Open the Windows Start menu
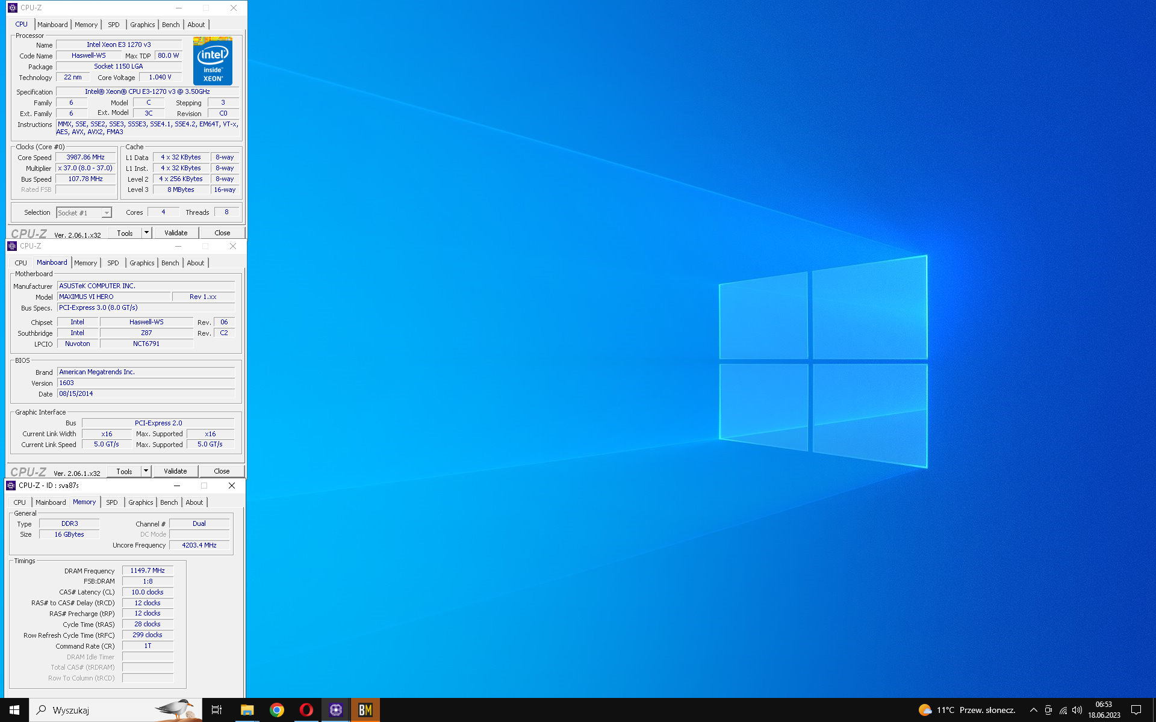This screenshot has height=722, width=1156. pyautogui.click(x=14, y=710)
